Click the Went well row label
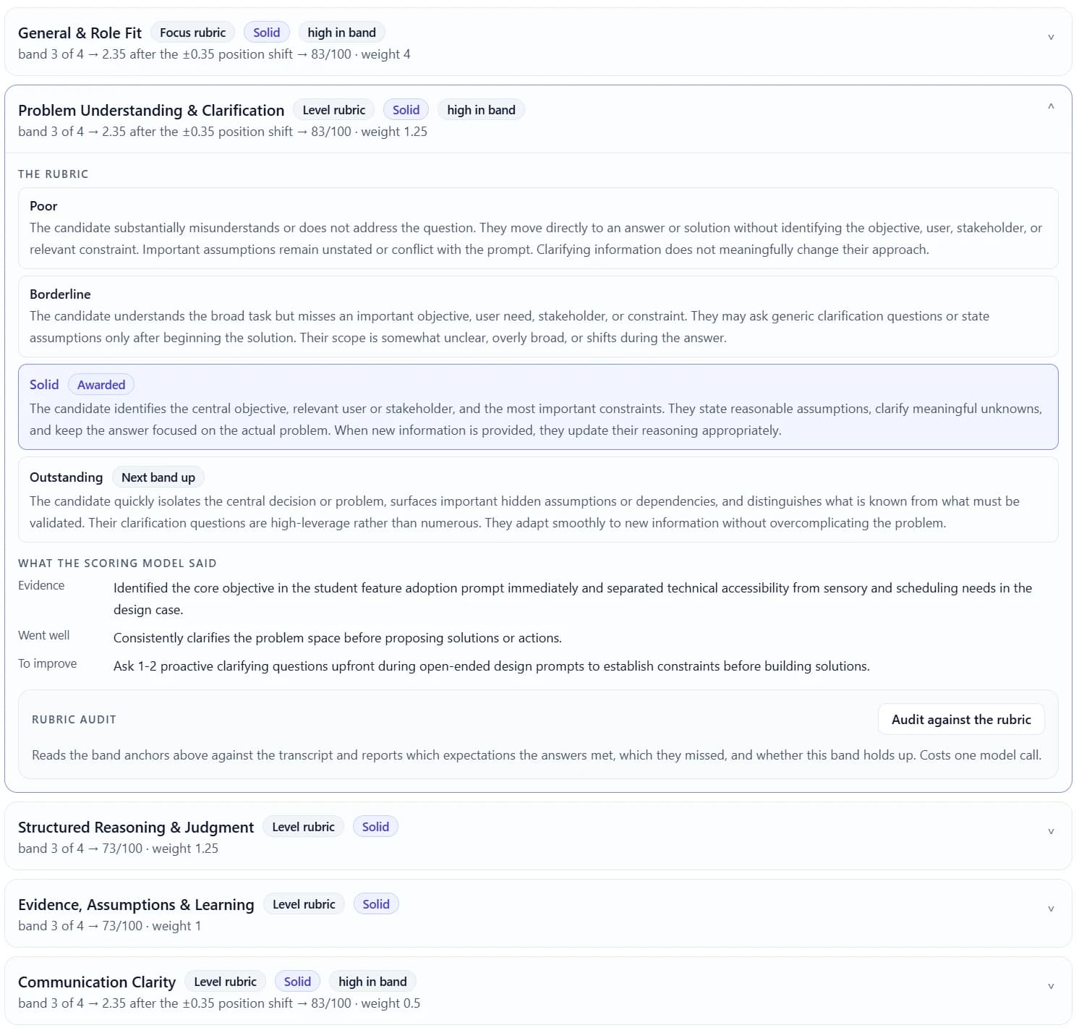This screenshot has height=1033, width=1079. tap(44, 635)
